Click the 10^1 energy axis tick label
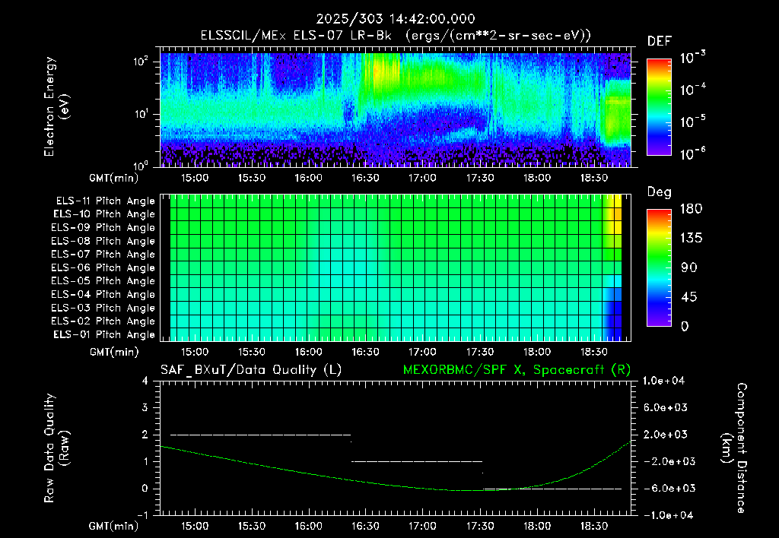Image resolution: width=779 pixels, height=538 pixels. [x=141, y=114]
